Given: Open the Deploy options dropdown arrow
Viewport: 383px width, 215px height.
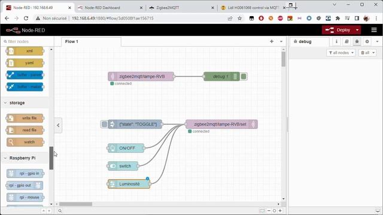Looking at the screenshot, I should [x=357, y=30].
